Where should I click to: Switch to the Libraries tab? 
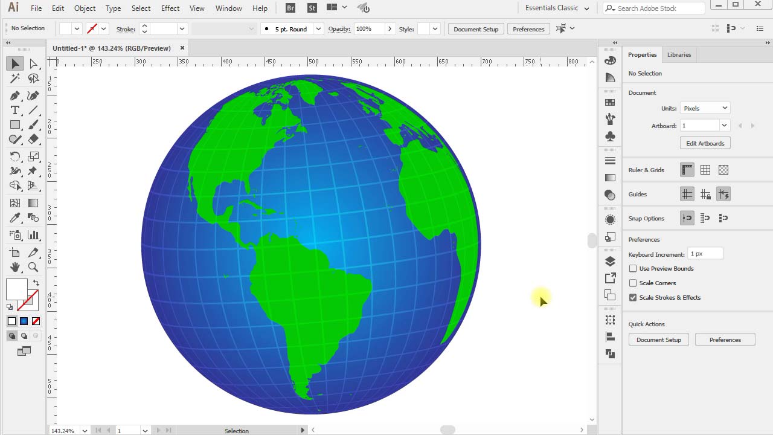[x=679, y=54]
